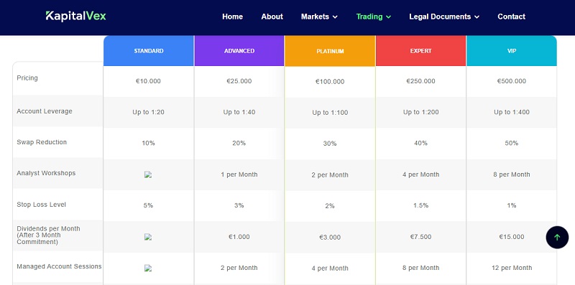Image resolution: width=575 pixels, height=285 pixels.
Task: Click the 12 per Month managed sessions value
Action: (x=512, y=268)
